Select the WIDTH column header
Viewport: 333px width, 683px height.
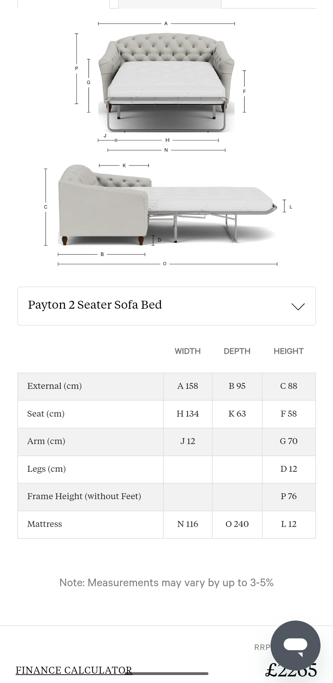188,351
